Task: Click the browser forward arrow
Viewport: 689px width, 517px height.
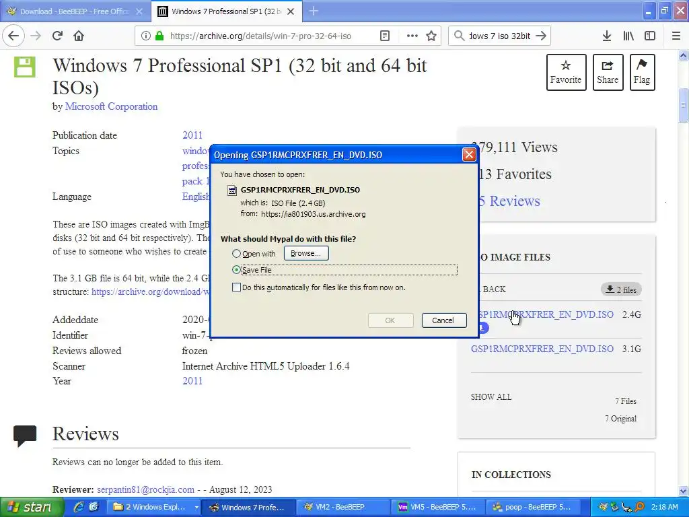Action: click(36, 36)
